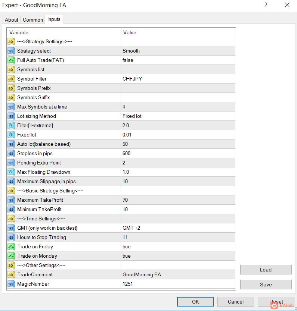Dismiss the dialog with Cancel
The height and width of the screenshot is (311, 297).
pyautogui.click(x=236, y=302)
